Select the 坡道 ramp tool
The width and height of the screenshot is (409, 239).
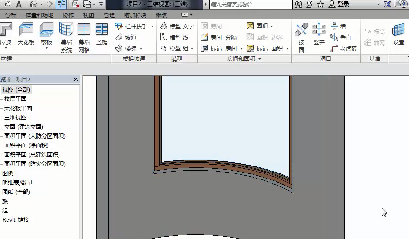tap(126, 37)
